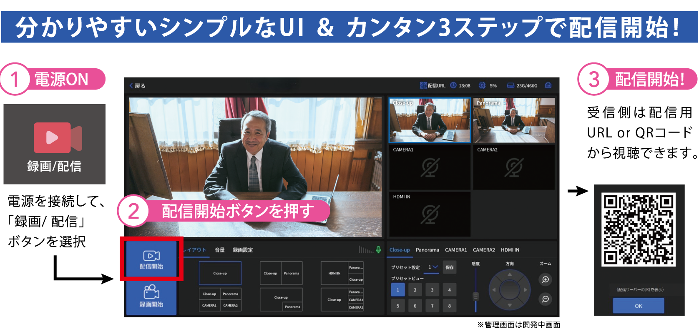Click the 配信開始 streaming start button

point(151,259)
